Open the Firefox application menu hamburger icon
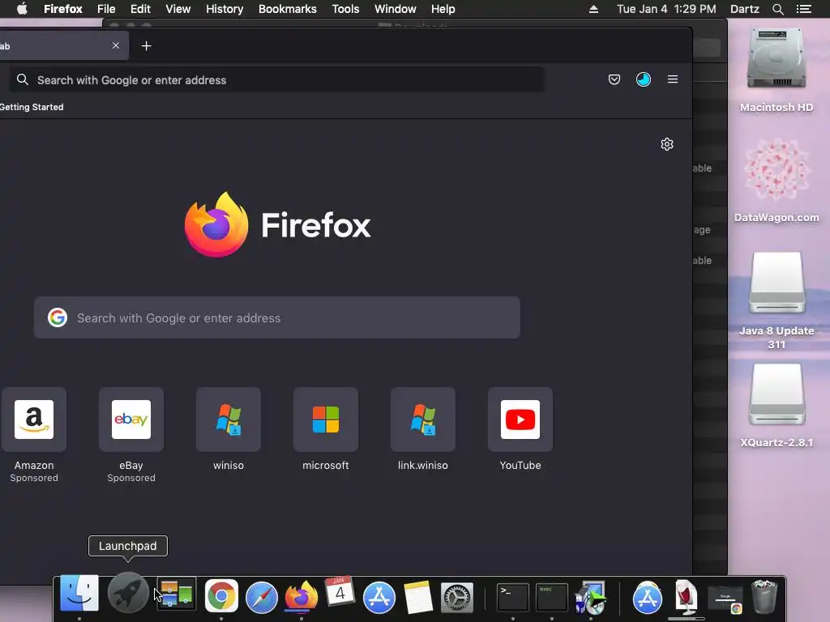The height and width of the screenshot is (622, 830). tap(672, 79)
